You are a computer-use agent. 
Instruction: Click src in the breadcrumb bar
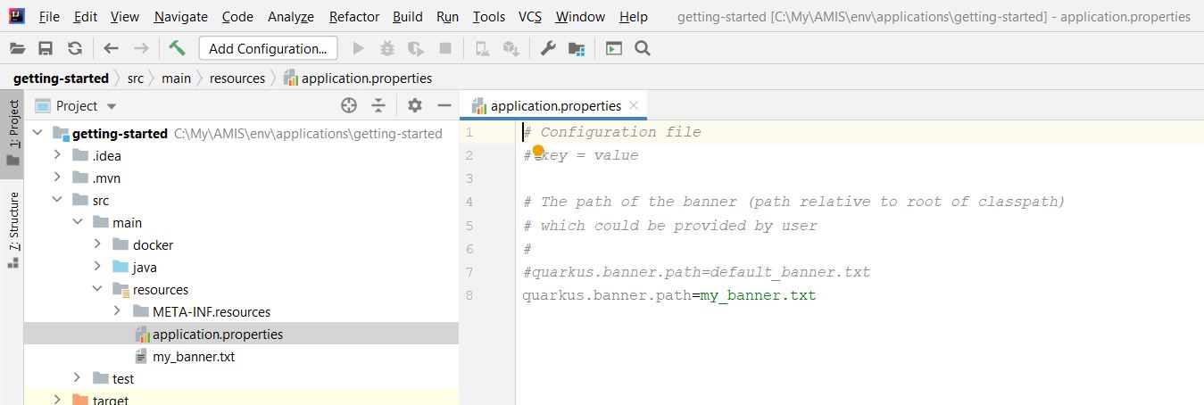[x=135, y=78]
